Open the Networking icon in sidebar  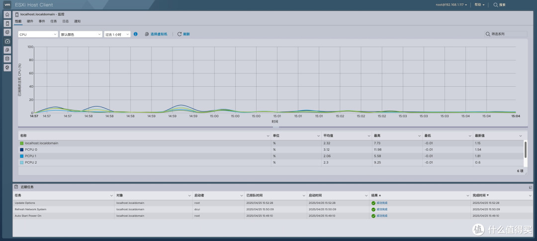click(x=7, y=67)
